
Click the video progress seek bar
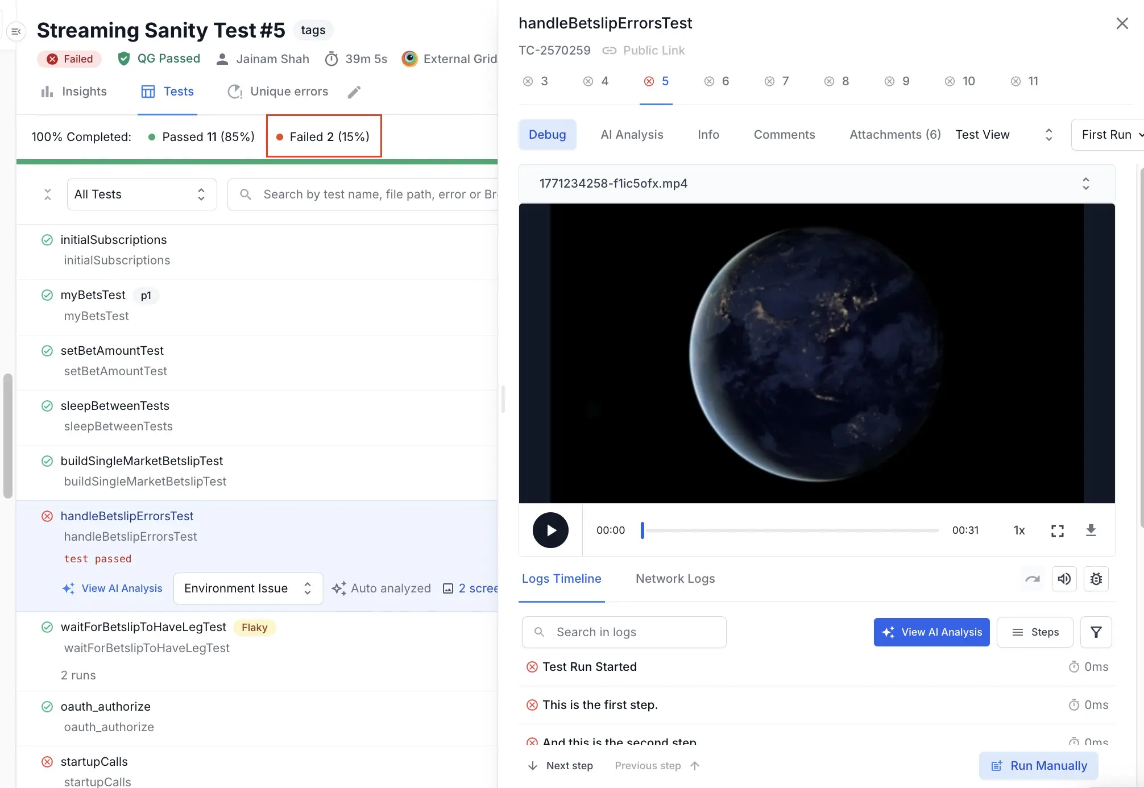point(790,530)
